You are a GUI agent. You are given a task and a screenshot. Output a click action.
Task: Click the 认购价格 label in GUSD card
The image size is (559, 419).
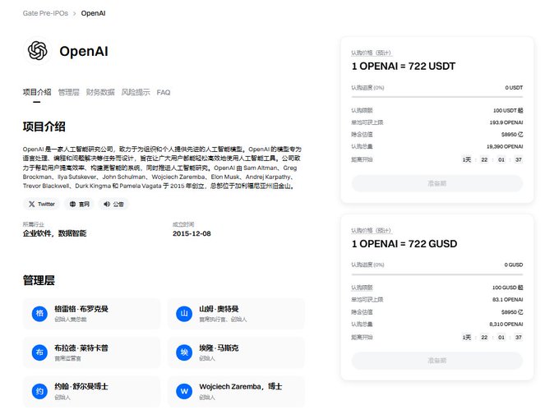pyautogui.click(x=372, y=230)
